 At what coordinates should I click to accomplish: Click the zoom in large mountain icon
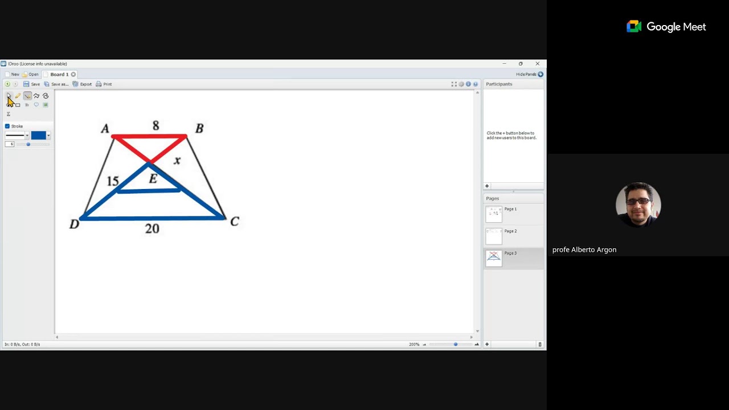point(477,345)
